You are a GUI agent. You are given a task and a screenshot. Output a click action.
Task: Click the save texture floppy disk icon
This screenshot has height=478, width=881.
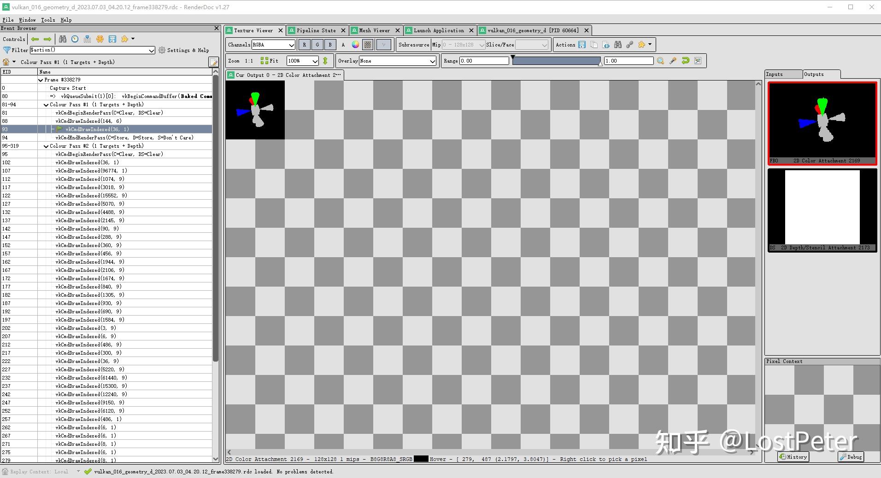[582, 45]
